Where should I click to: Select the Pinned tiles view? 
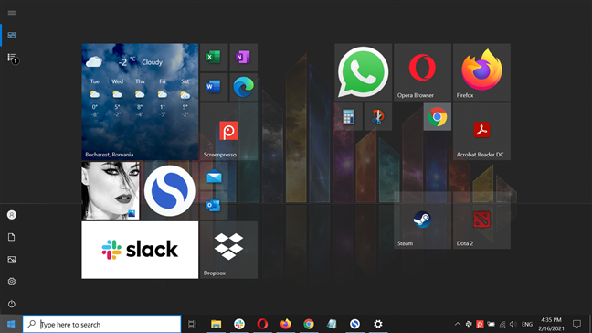pyautogui.click(x=12, y=35)
